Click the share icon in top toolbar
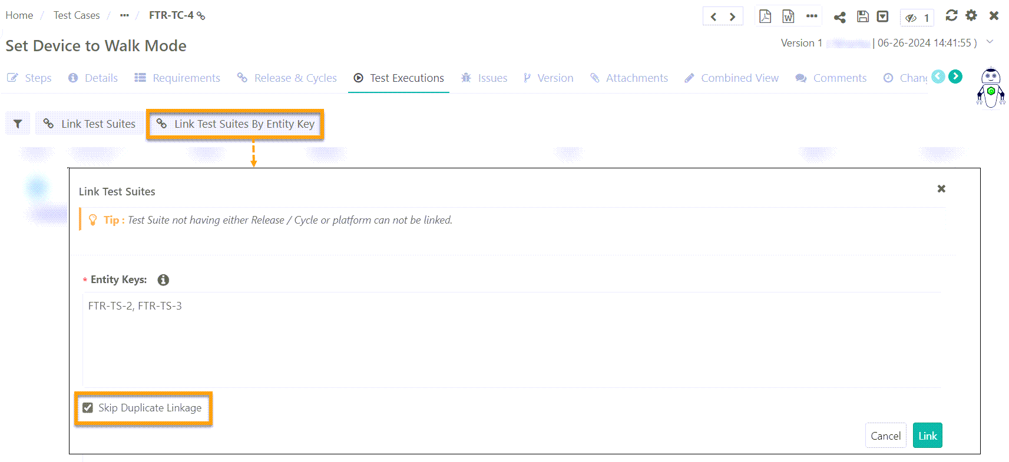 839,17
